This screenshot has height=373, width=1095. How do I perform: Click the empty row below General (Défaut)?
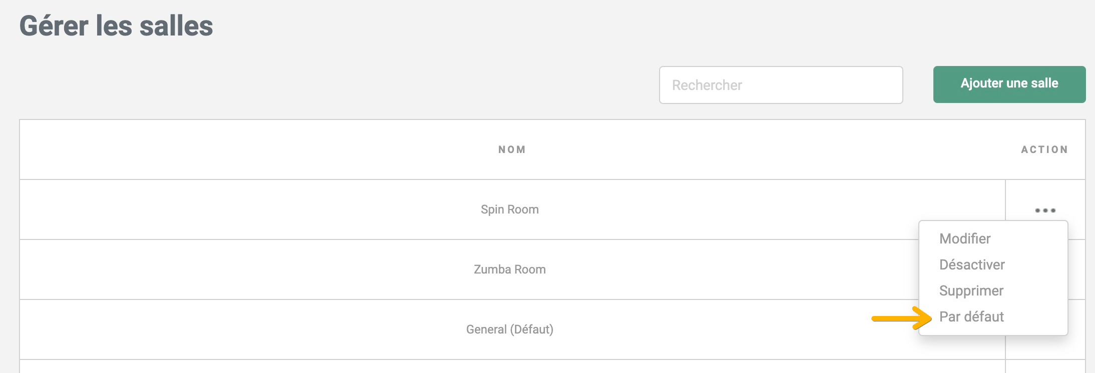point(509,366)
